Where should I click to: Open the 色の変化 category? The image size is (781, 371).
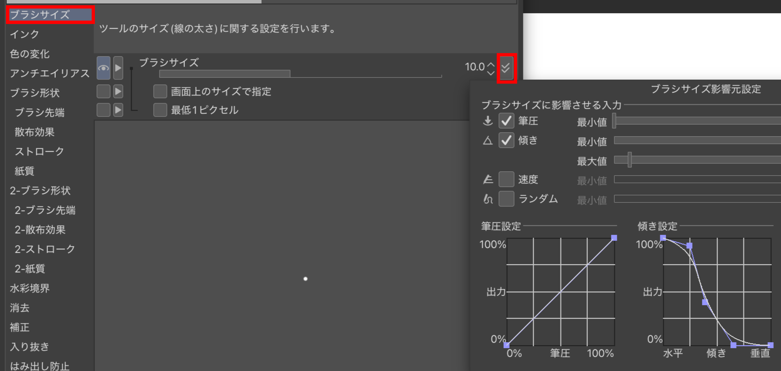click(x=30, y=54)
